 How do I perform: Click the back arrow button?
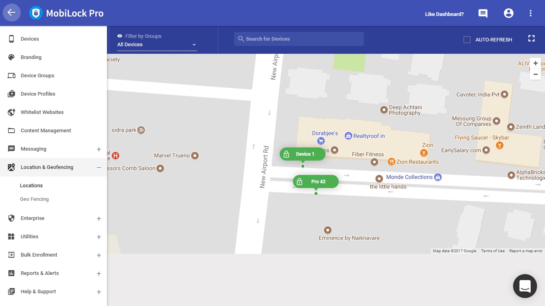pos(12,13)
